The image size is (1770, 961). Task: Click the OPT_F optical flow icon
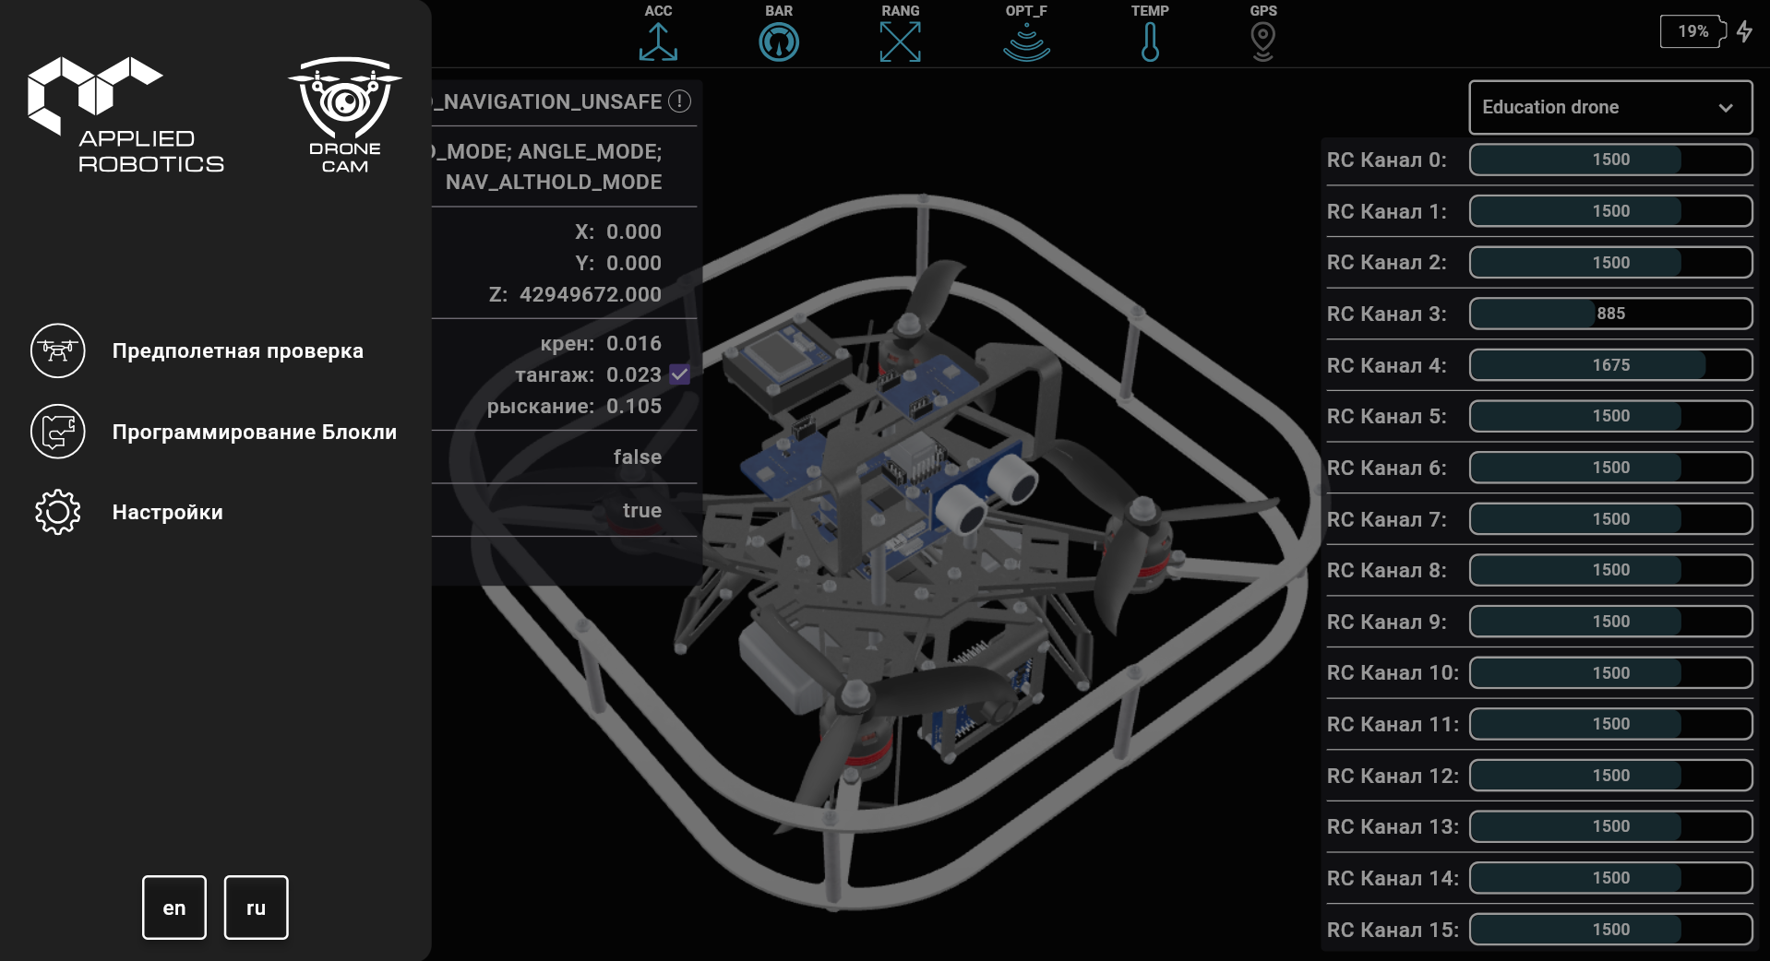point(1026,42)
